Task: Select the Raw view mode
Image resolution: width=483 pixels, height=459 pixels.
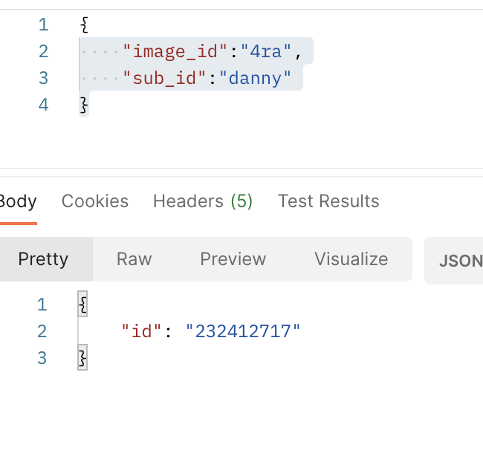Action: click(x=134, y=259)
